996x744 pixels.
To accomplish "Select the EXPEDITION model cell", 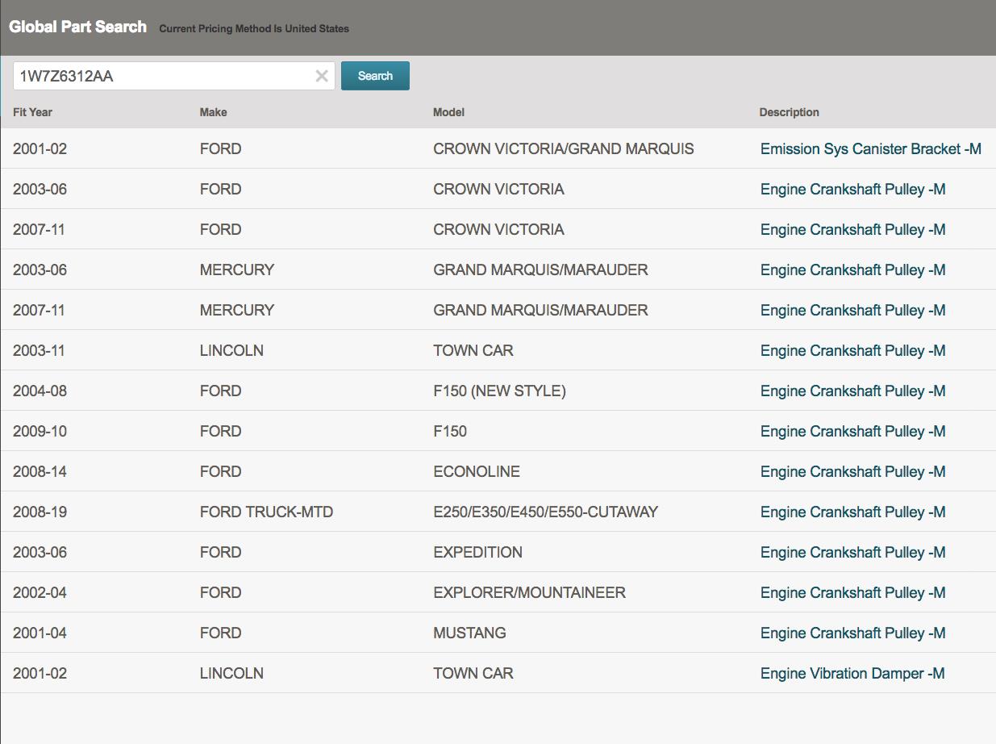I will tap(477, 552).
